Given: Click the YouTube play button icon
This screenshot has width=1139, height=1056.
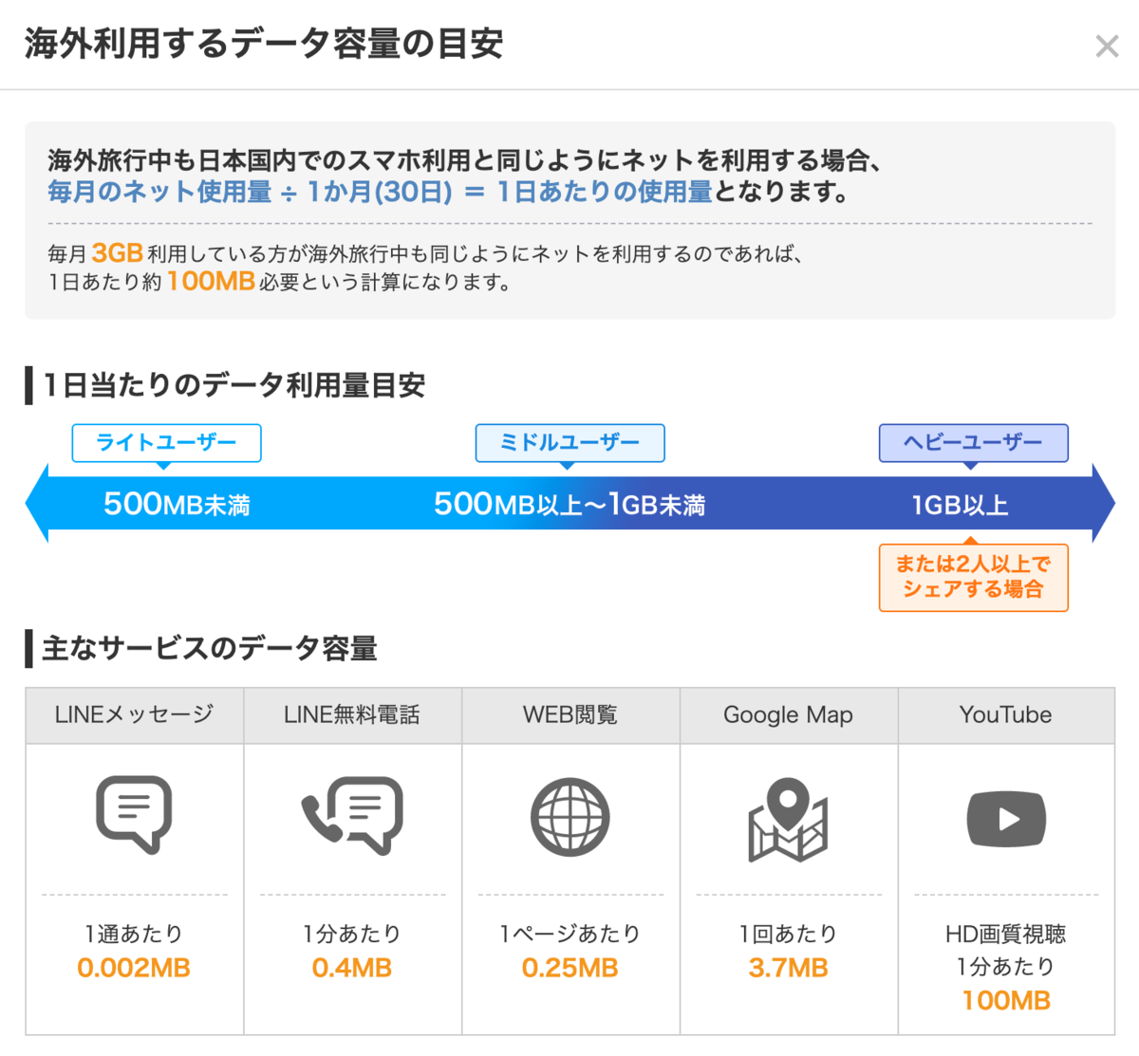Looking at the screenshot, I should [1006, 819].
